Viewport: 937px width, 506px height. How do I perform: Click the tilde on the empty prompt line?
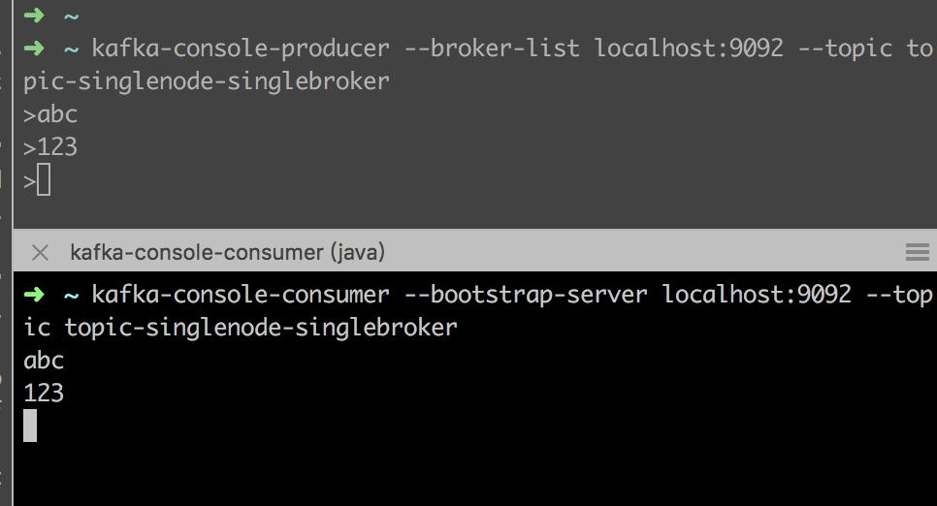(x=71, y=16)
